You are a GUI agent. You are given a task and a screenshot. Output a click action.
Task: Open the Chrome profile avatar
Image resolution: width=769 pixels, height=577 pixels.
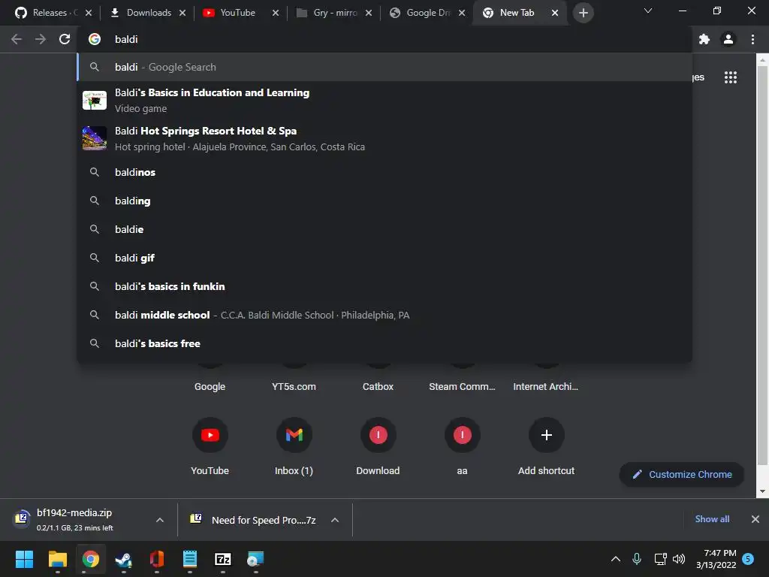tap(728, 39)
